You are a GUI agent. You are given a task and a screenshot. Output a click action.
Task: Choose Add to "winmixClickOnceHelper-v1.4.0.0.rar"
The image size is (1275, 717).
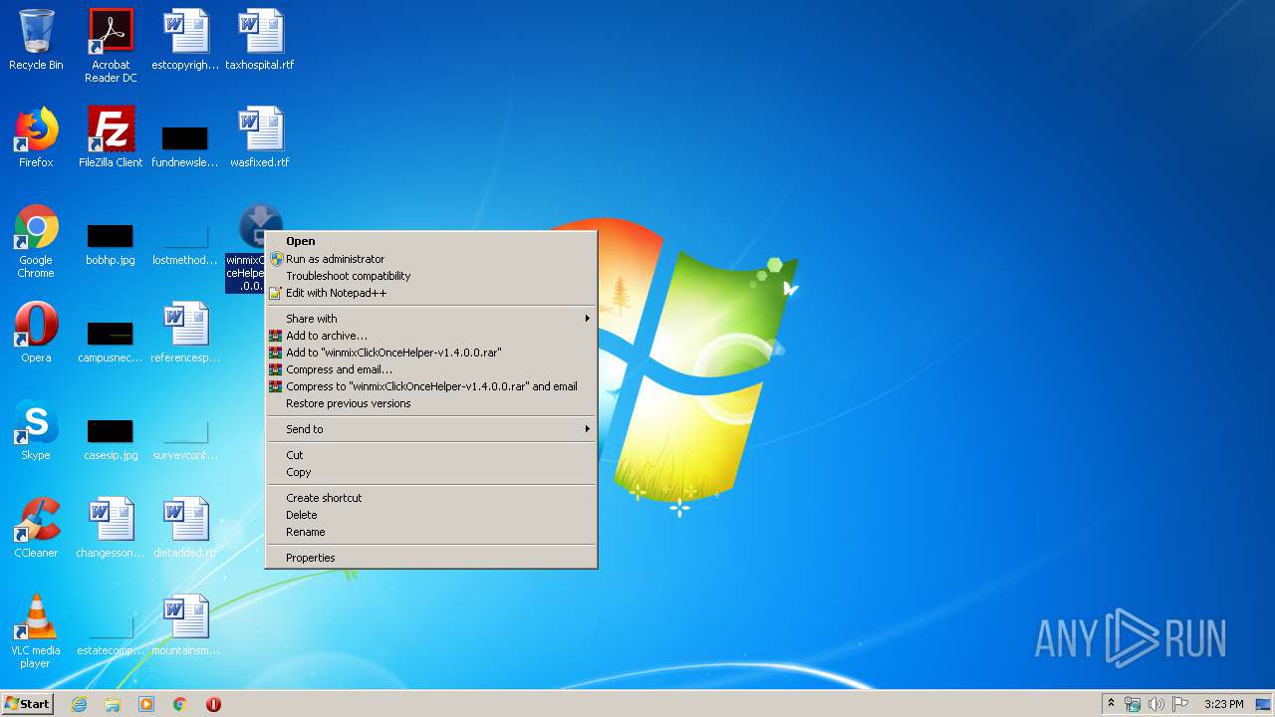coord(431,353)
